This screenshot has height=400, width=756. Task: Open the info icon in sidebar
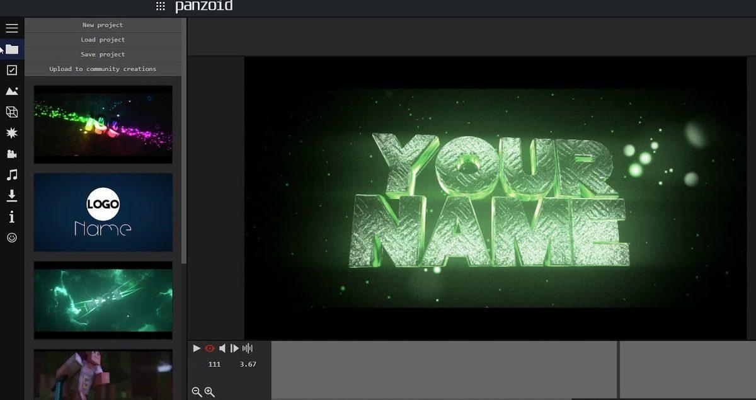[x=11, y=217]
